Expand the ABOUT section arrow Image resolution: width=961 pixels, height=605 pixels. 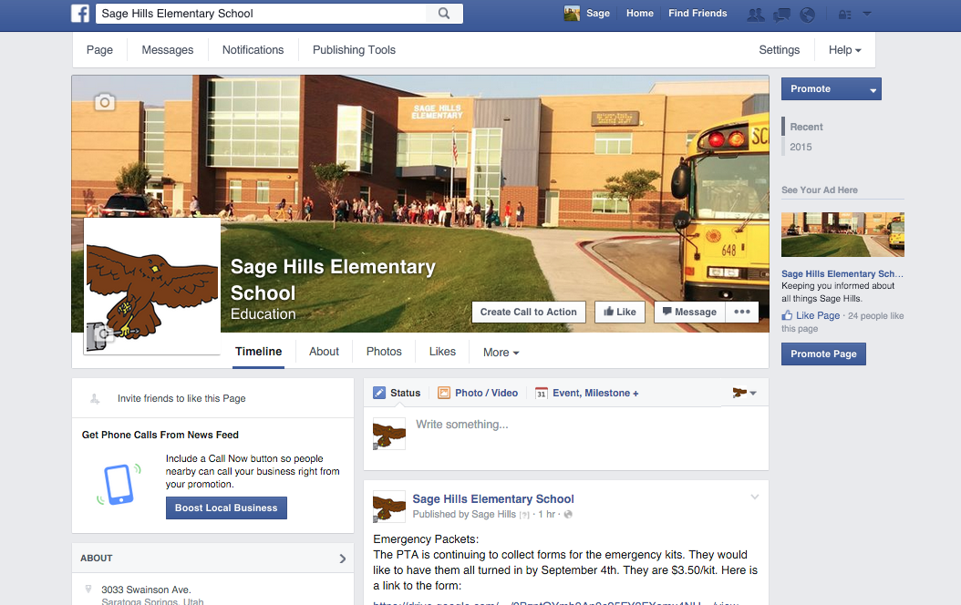[x=343, y=559]
